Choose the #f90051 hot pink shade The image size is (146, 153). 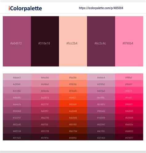coord(129,104)
